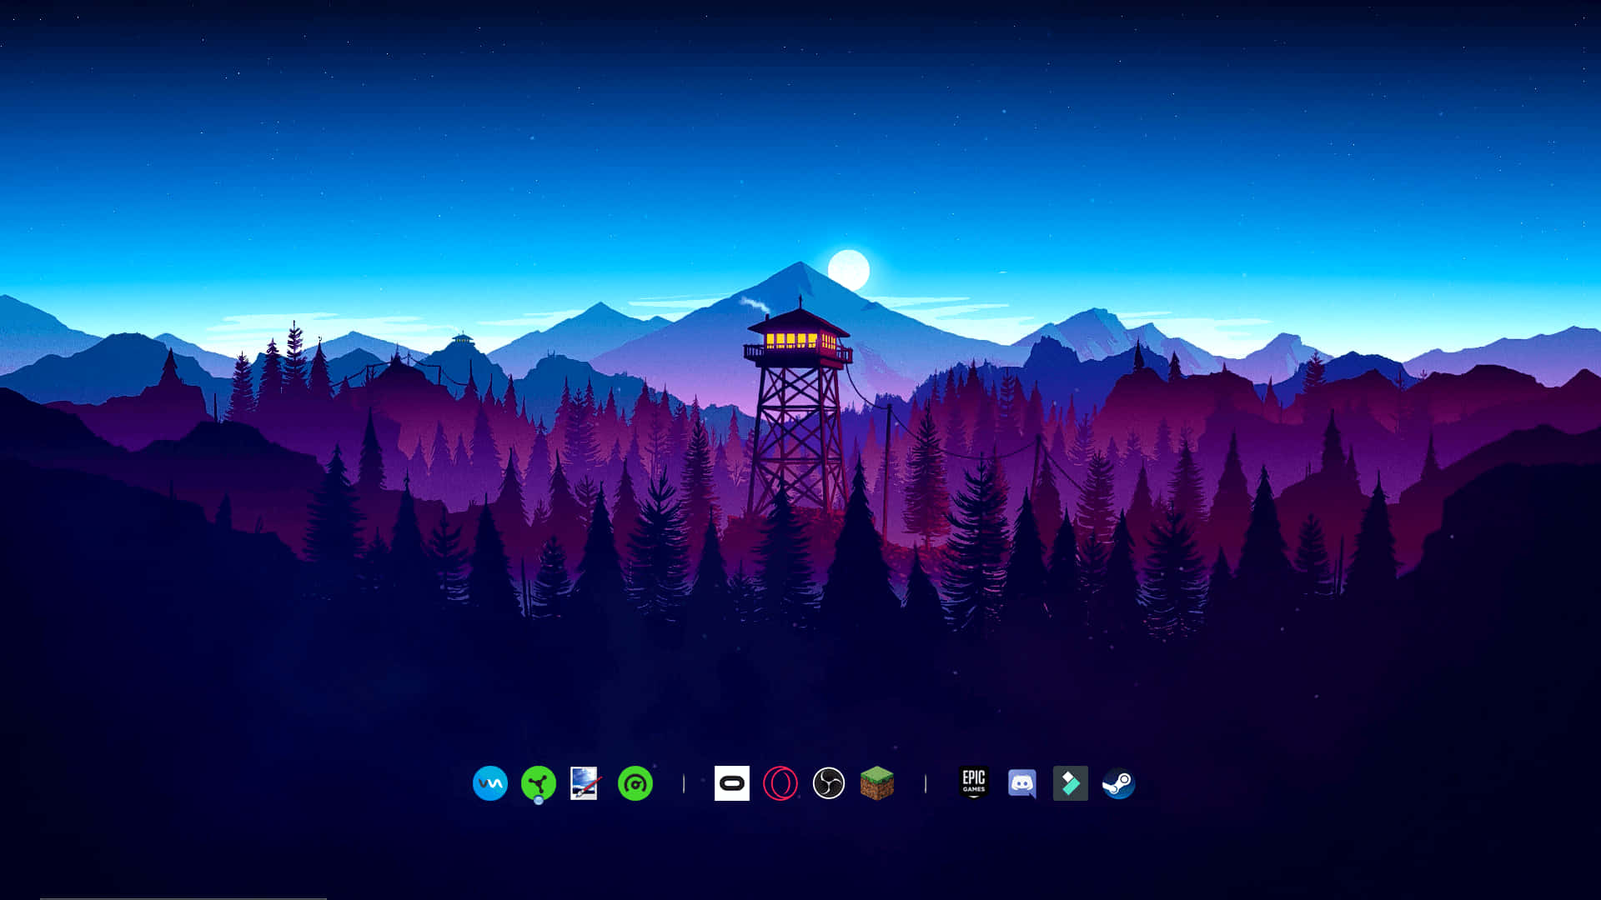
Task: Click the lit windows of the lookout tower
Action: 791,340
